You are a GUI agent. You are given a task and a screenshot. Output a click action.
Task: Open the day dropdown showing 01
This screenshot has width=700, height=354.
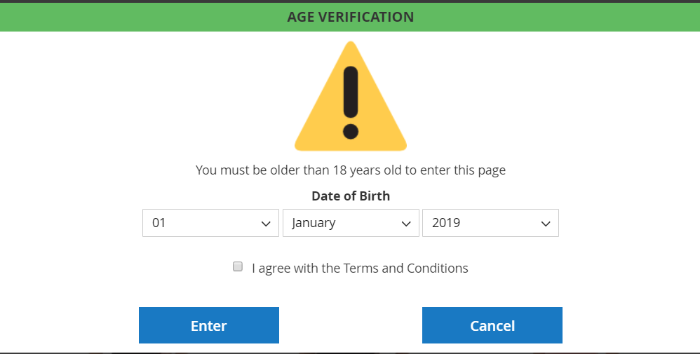coord(210,223)
